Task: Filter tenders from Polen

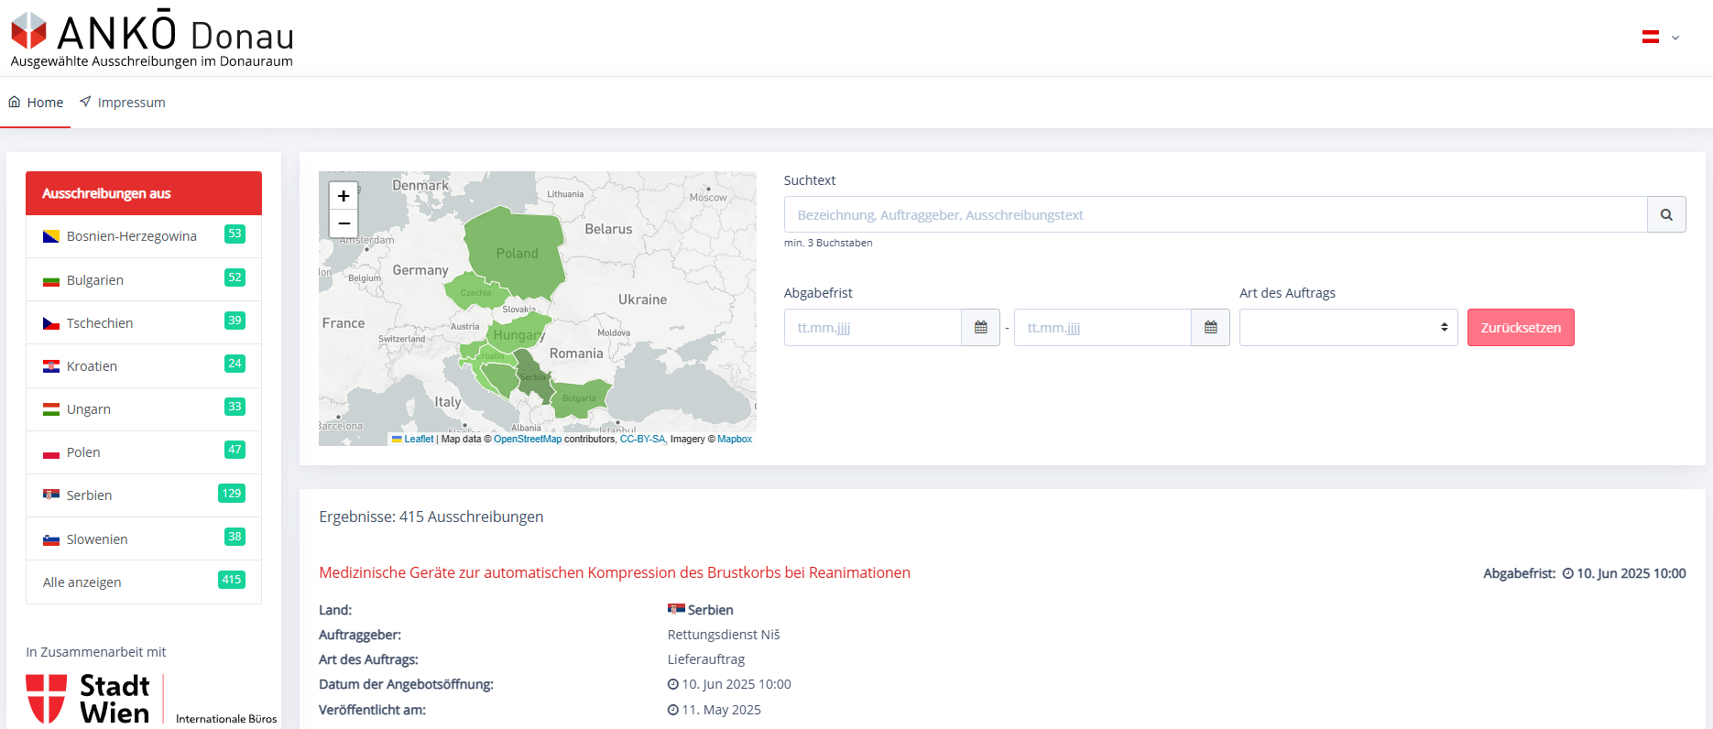Action: tap(144, 452)
